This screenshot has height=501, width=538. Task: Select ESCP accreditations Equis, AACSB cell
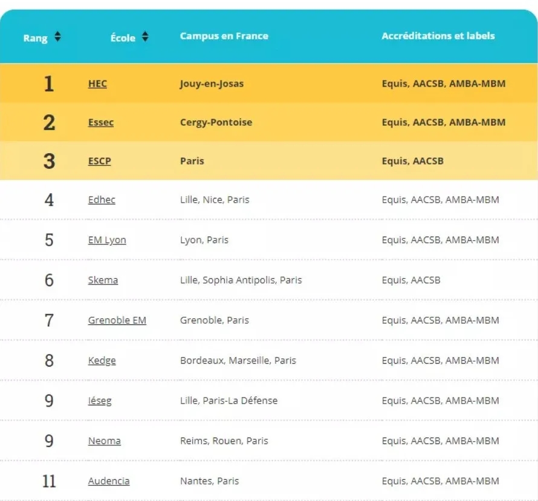tap(412, 161)
